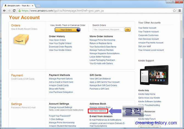Screen dimensions: 184x129
Task: Open Return or Replace Items link
Action: 101,43
